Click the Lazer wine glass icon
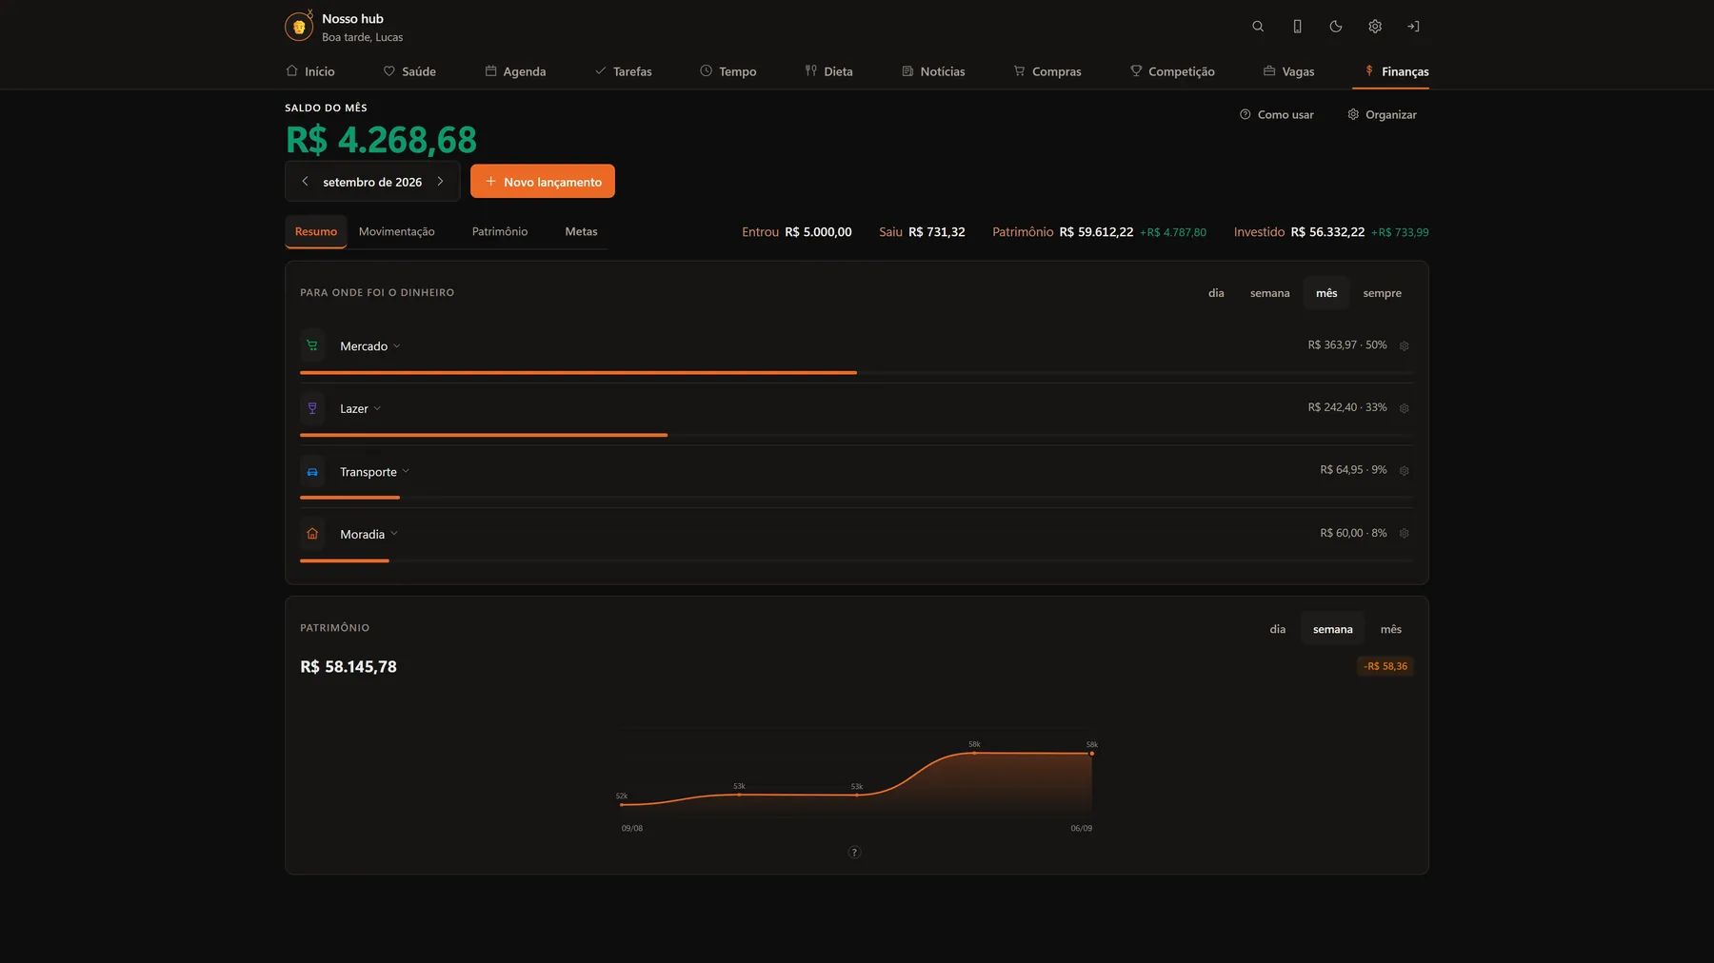 (312, 408)
